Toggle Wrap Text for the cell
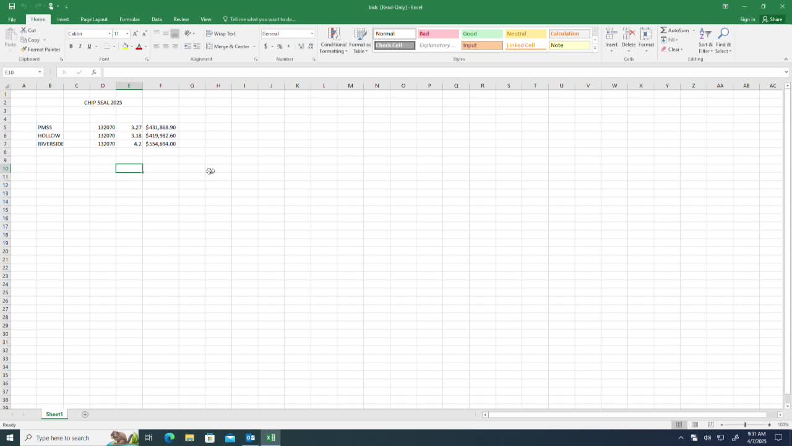The width and height of the screenshot is (792, 446). (x=220, y=33)
